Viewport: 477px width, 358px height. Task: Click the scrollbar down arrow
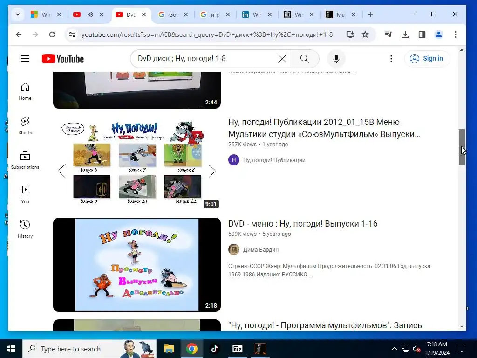462,327
